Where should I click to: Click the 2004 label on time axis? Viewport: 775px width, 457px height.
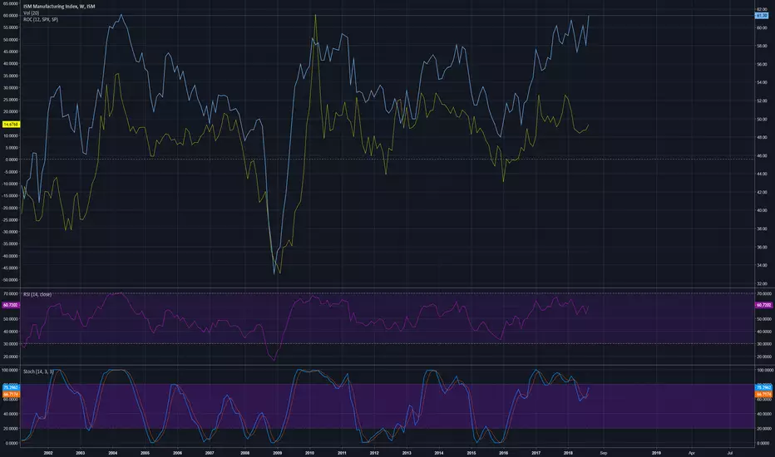[x=113, y=453]
